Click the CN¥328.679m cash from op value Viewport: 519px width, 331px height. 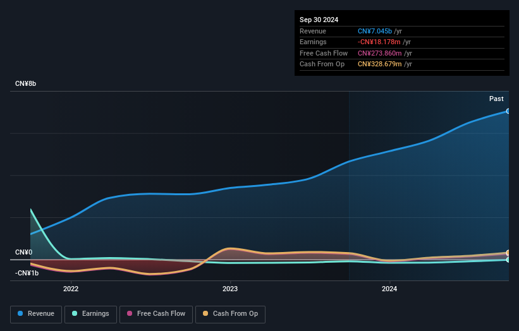[x=380, y=64]
